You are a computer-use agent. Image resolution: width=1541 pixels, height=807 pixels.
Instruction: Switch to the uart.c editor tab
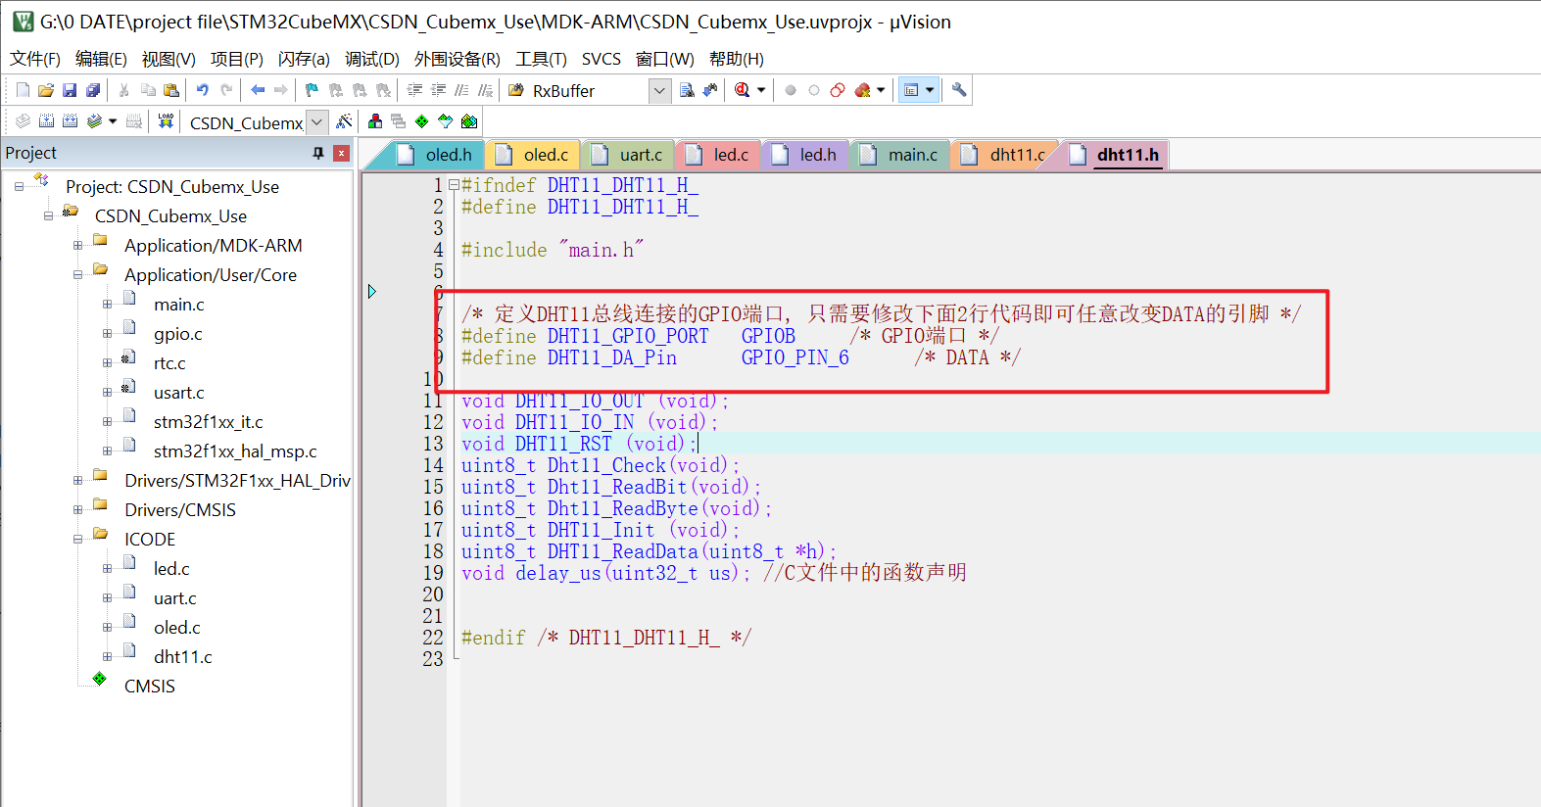click(x=628, y=155)
